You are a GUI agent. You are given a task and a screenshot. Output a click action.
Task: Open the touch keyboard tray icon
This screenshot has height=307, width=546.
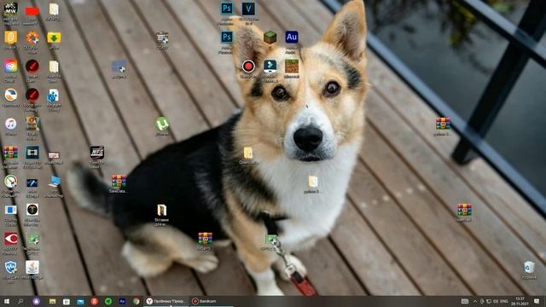pos(465,301)
